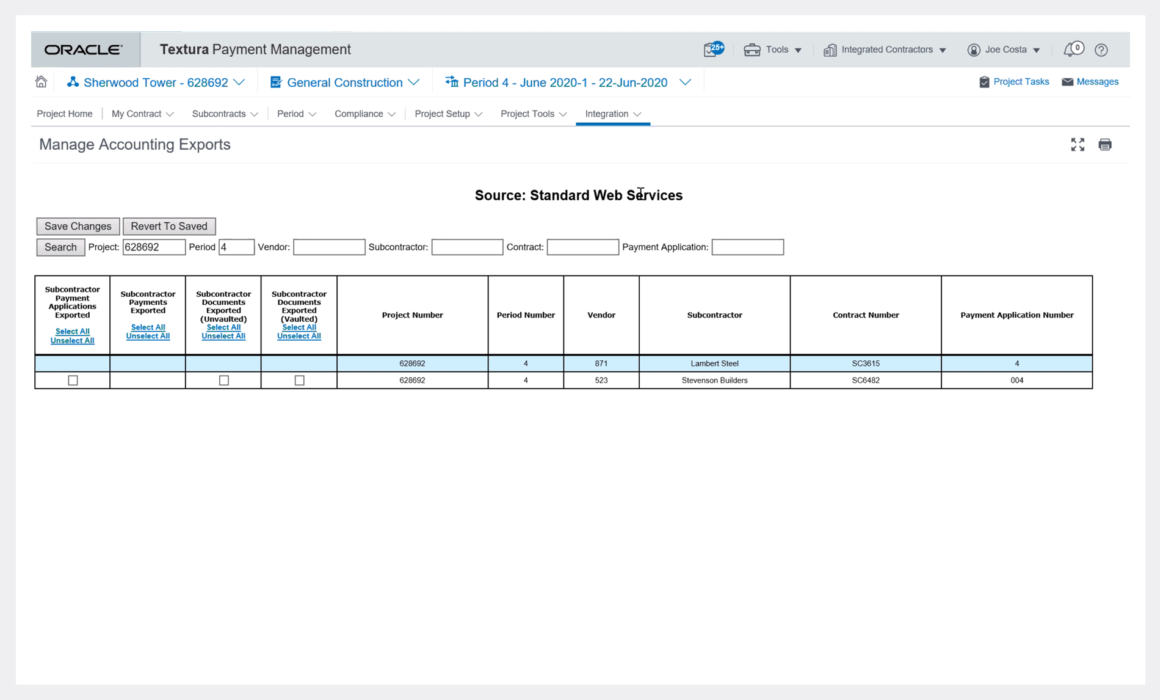This screenshot has width=1160, height=700.
Task: Open the Project Home tab
Action: (x=65, y=114)
